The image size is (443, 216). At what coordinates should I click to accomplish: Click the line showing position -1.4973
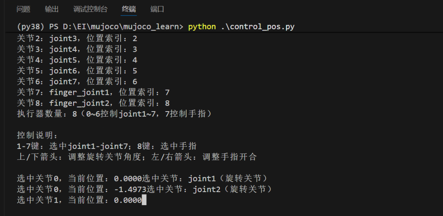(144, 189)
